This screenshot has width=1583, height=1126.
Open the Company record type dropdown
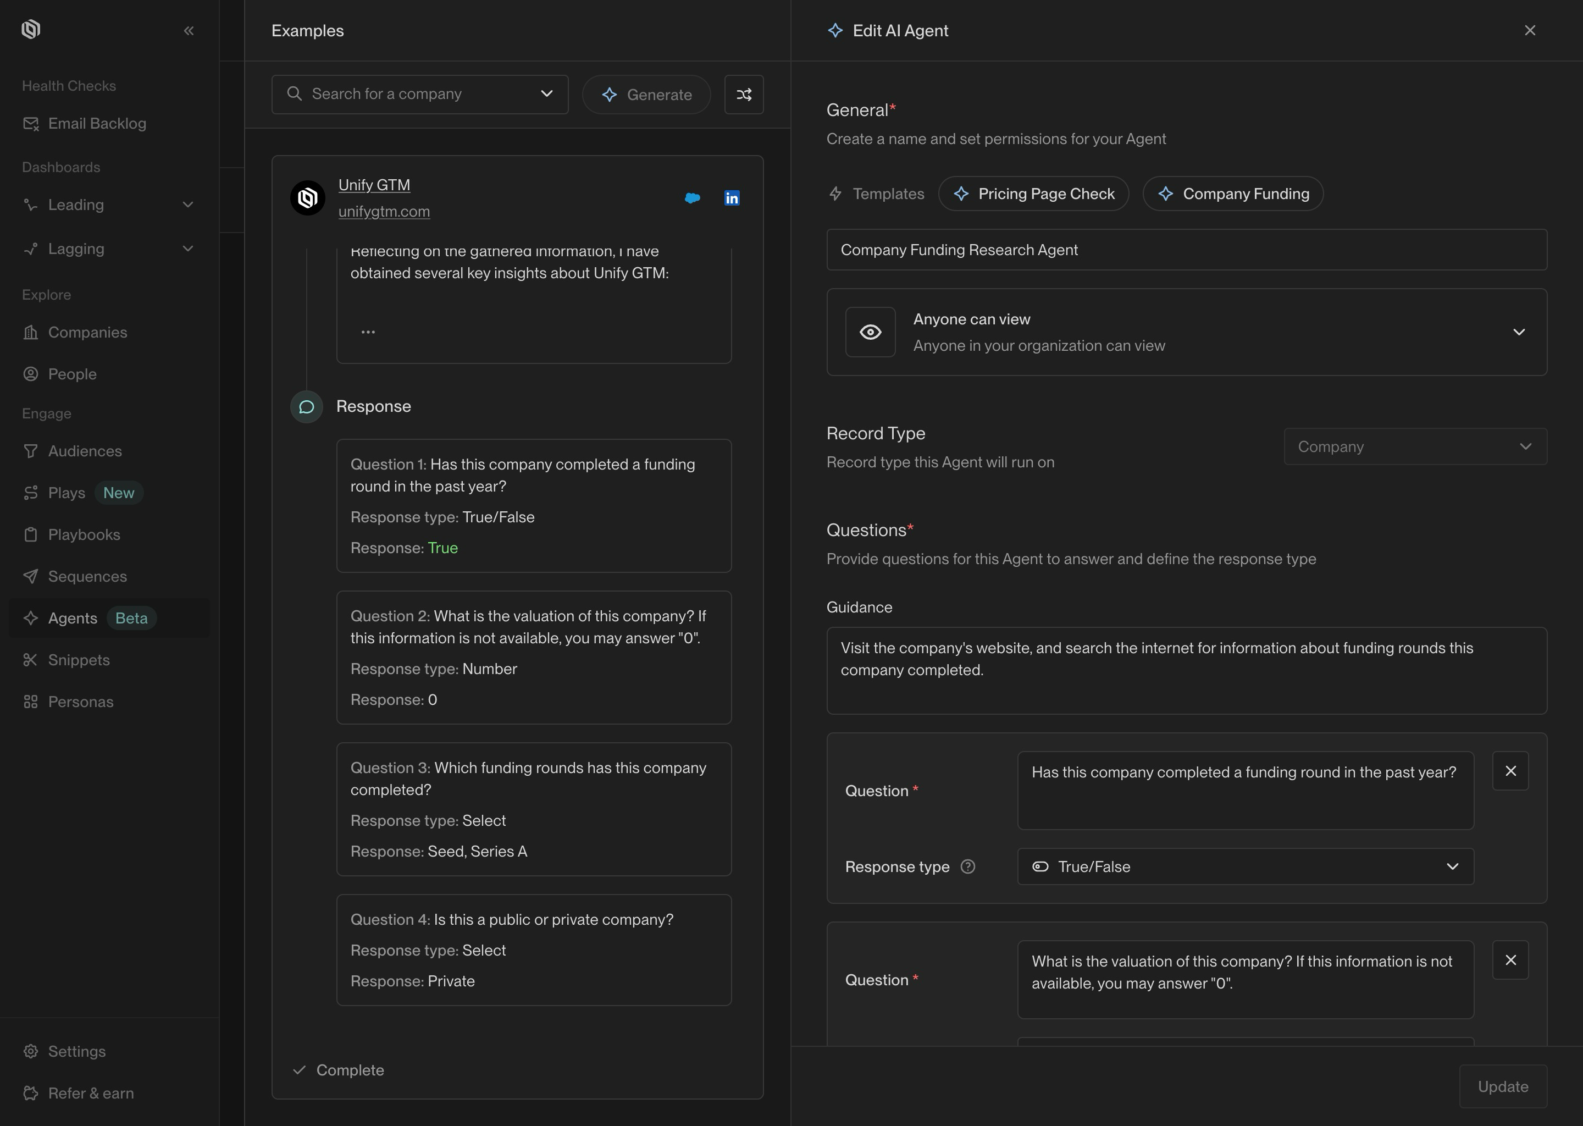pos(1415,446)
